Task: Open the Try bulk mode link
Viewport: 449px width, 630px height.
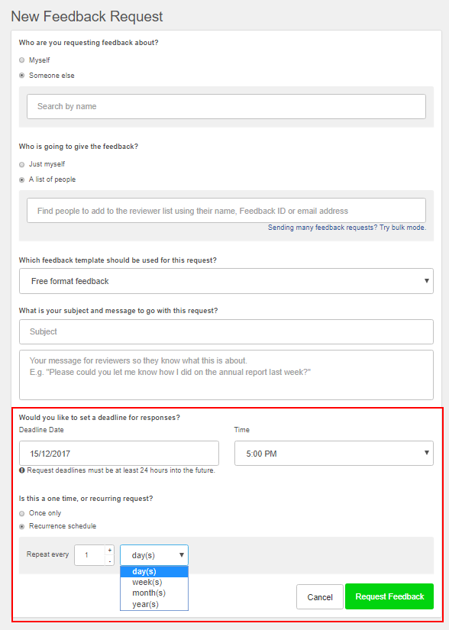Action: [403, 228]
